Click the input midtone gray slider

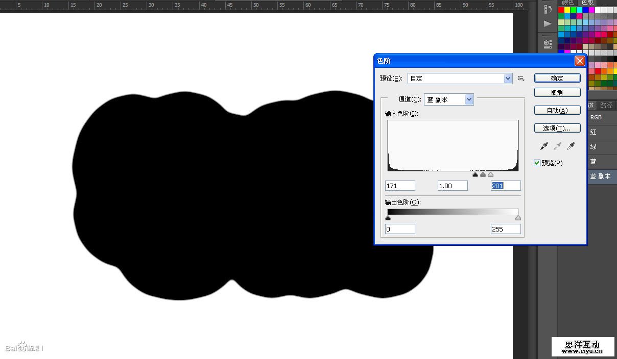[483, 175]
